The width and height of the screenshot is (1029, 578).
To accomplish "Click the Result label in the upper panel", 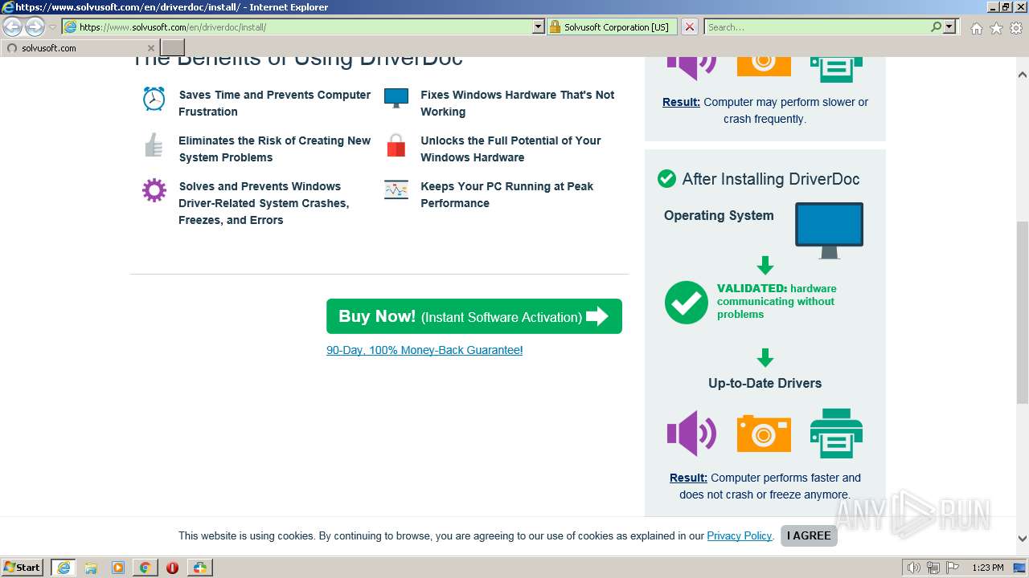I will click(x=681, y=102).
